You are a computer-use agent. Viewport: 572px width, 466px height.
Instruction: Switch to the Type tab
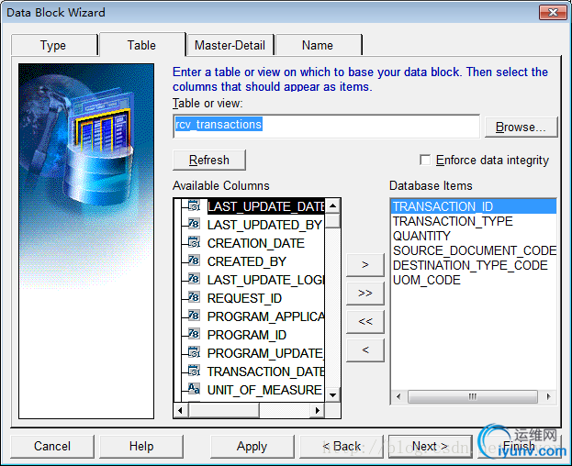[53, 45]
